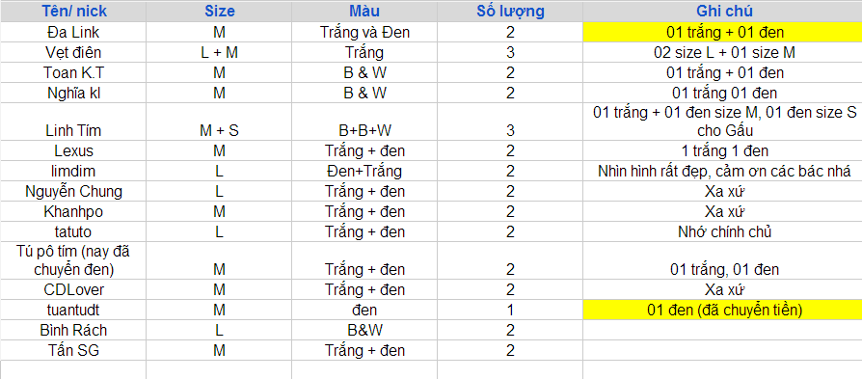Select the 'Tên/ nick' column header
This screenshot has height=379, width=862.
(73, 11)
